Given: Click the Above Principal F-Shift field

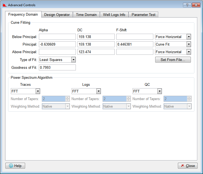Looking at the screenshot, I should point(135,52).
